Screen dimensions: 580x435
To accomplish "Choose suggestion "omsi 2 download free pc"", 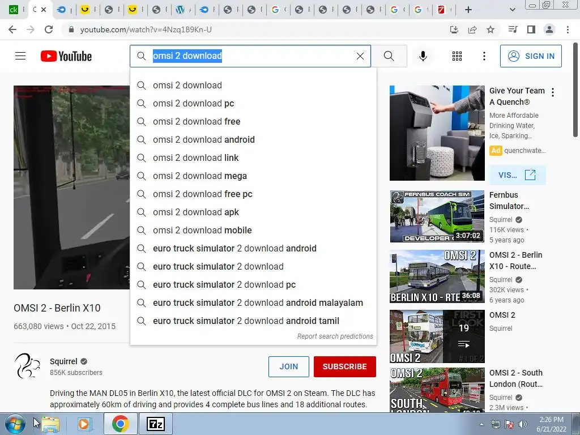I will tap(253, 194).
